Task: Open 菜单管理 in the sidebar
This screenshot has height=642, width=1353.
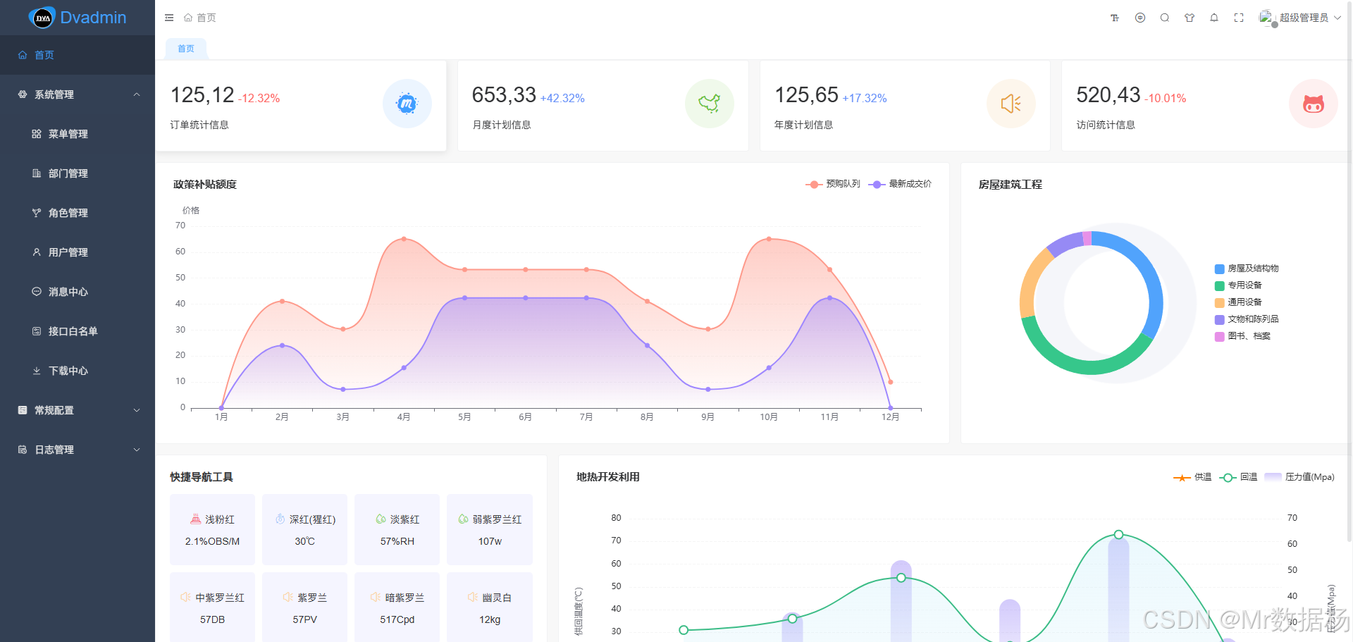Action: 78,134
